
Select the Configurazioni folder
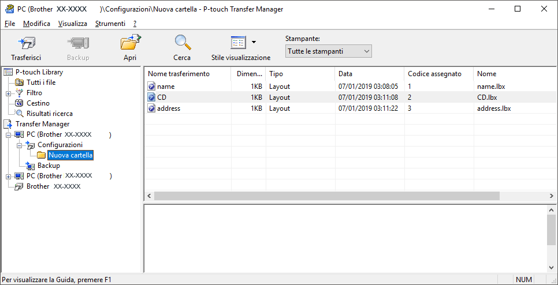60,145
